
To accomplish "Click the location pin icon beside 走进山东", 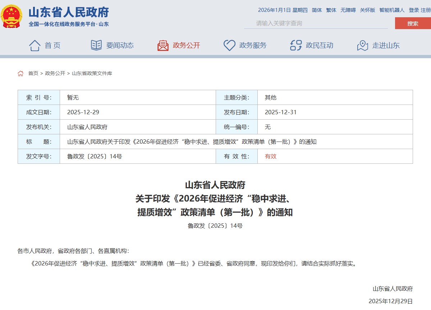I will [x=363, y=45].
